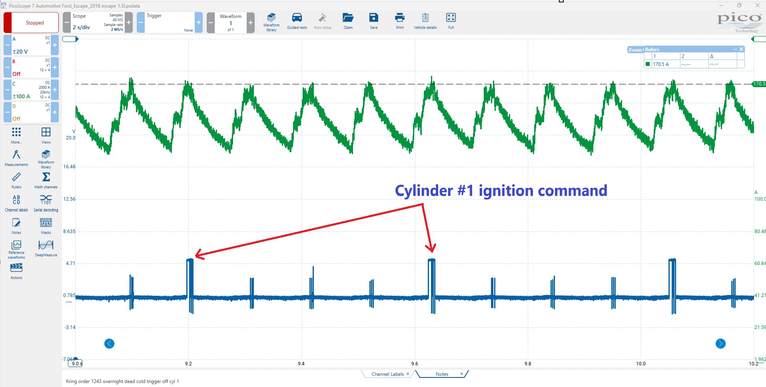Image resolution: width=766 pixels, height=387 pixels.
Task: Run Auto setup
Action: click(322, 21)
